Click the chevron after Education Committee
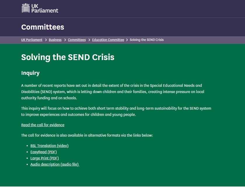Viewport: 245px width, 187px height. (x=127, y=40)
